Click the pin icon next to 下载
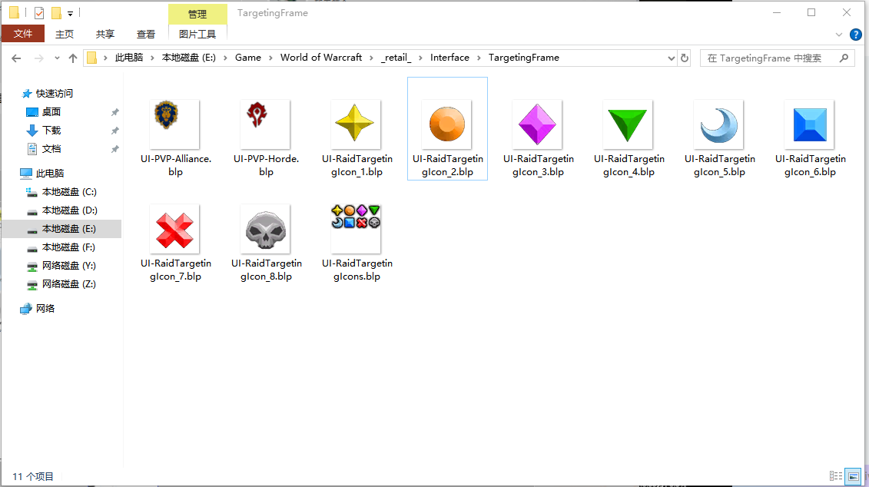This screenshot has height=487, width=869. point(114,131)
